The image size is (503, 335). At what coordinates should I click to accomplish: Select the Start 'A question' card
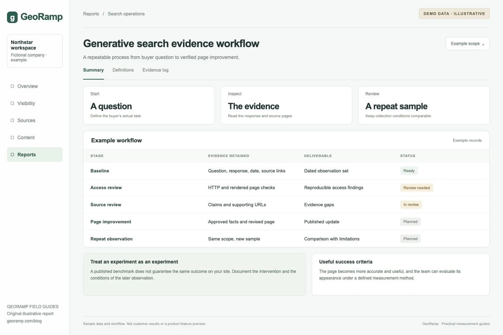(149, 105)
